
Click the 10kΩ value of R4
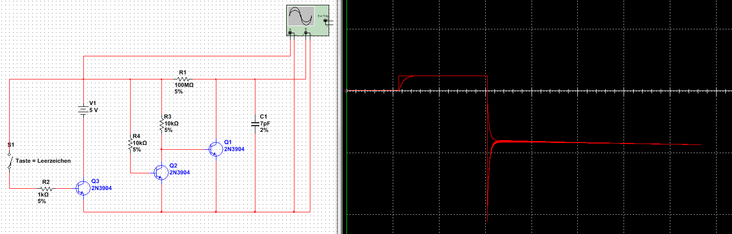pos(140,143)
